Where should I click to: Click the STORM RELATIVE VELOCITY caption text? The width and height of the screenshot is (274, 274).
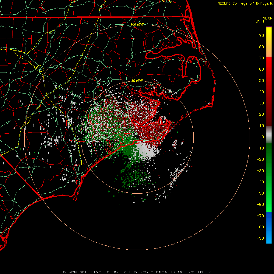(x=94, y=272)
